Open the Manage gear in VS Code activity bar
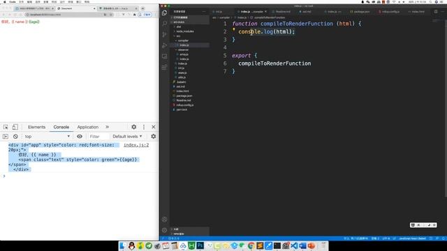Image resolution: width=447 pixels, height=251 pixels. 165,230
